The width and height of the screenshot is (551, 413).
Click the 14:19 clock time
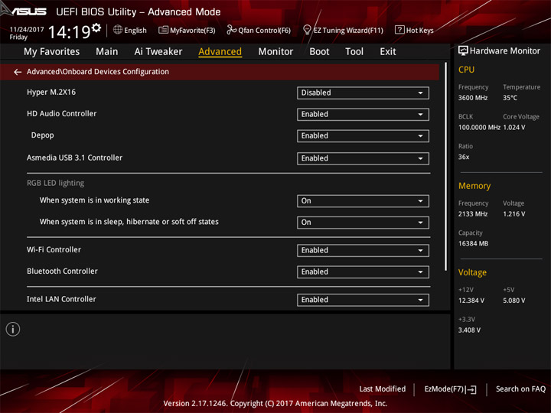[69, 32]
